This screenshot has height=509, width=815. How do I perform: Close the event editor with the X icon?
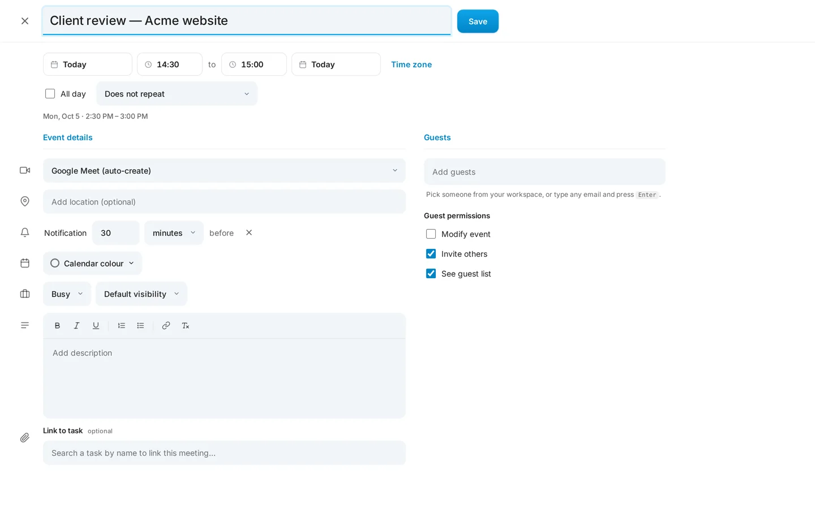tap(25, 21)
